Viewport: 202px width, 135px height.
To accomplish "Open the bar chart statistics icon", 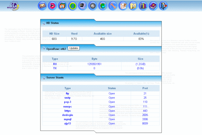I will pos(143,6).
